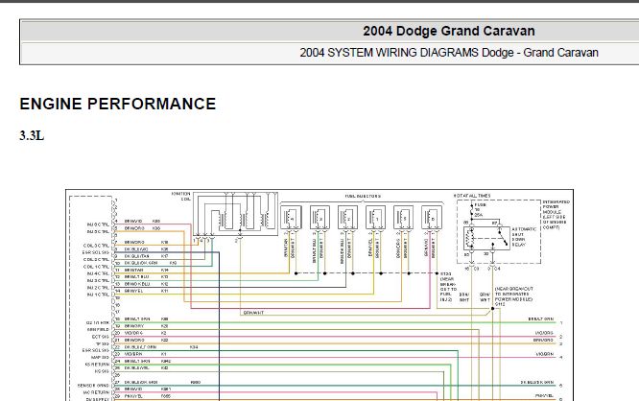The width and height of the screenshot is (639, 401).
Task: Click the 'MAP SIG' pin label
Action: 100,358
